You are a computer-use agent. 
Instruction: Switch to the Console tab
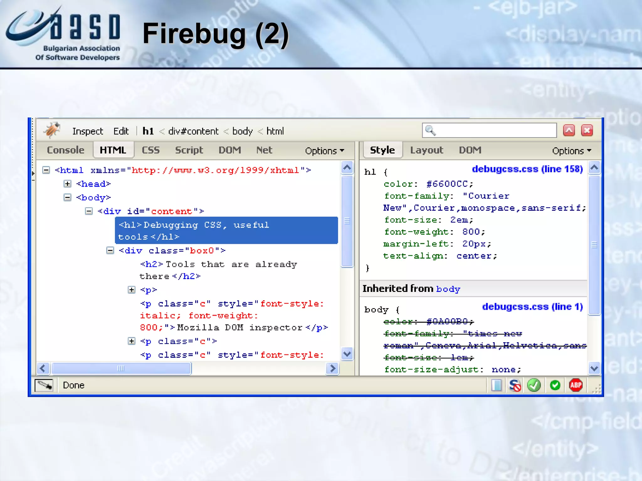pyautogui.click(x=66, y=150)
